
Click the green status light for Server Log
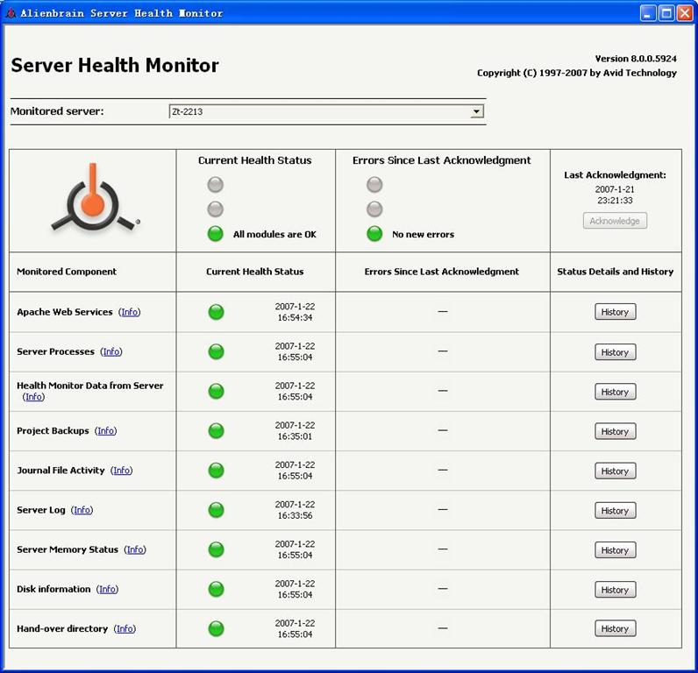pyautogui.click(x=217, y=510)
